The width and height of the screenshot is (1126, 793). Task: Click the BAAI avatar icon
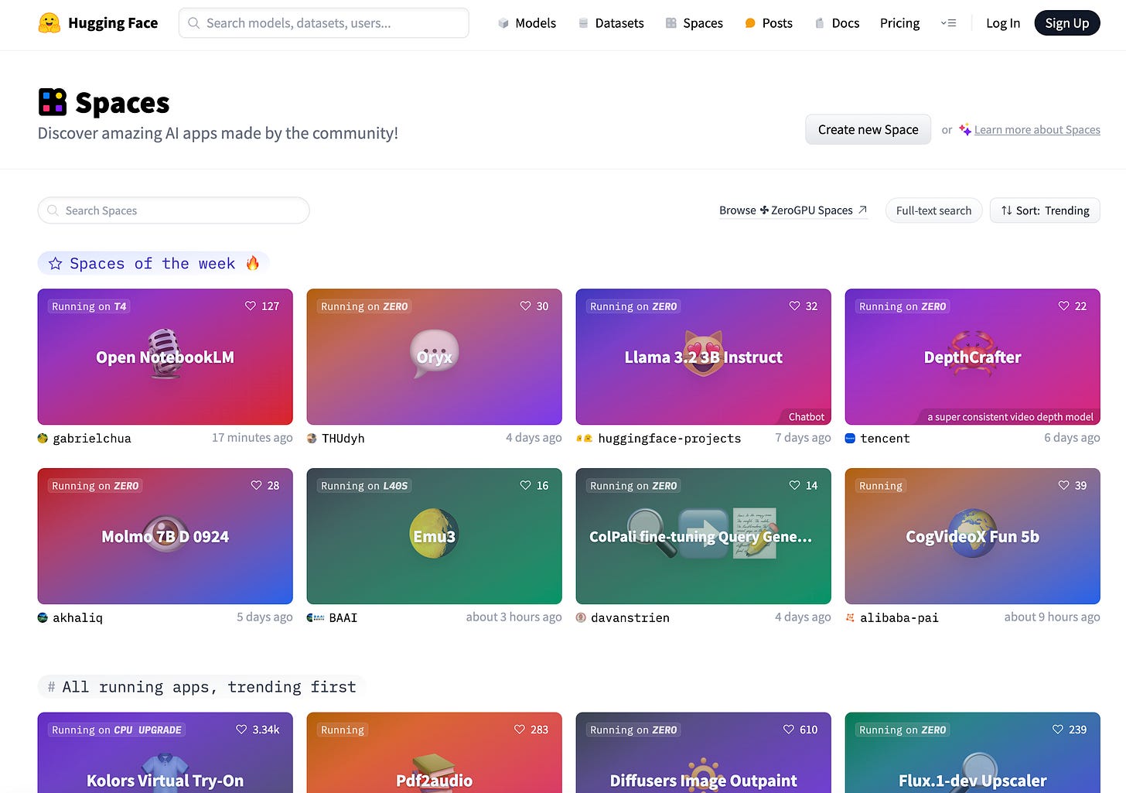coord(316,618)
